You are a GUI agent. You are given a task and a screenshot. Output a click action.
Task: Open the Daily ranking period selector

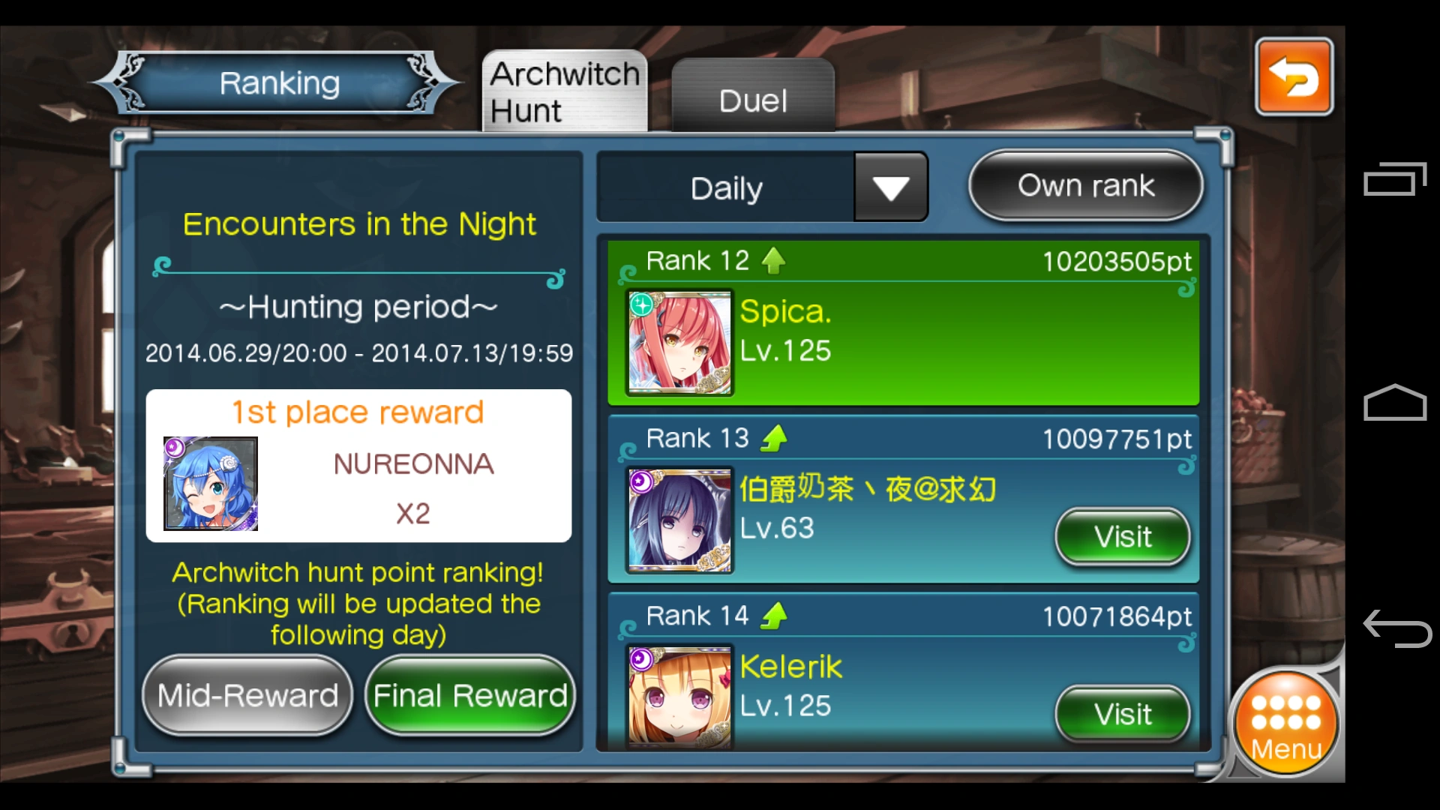coord(726,187)
